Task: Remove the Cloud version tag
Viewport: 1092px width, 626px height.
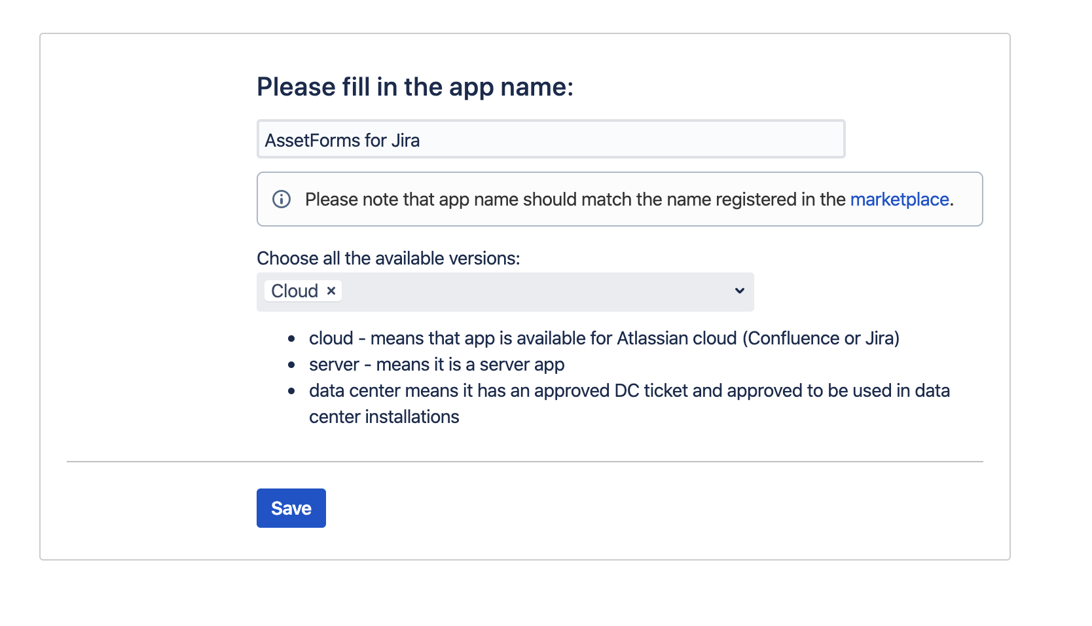Action: coord(331,291)
